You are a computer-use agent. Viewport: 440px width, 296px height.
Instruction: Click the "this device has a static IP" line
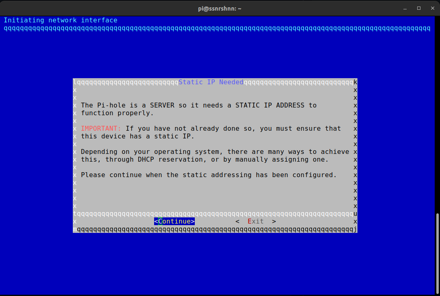(137, 136)
